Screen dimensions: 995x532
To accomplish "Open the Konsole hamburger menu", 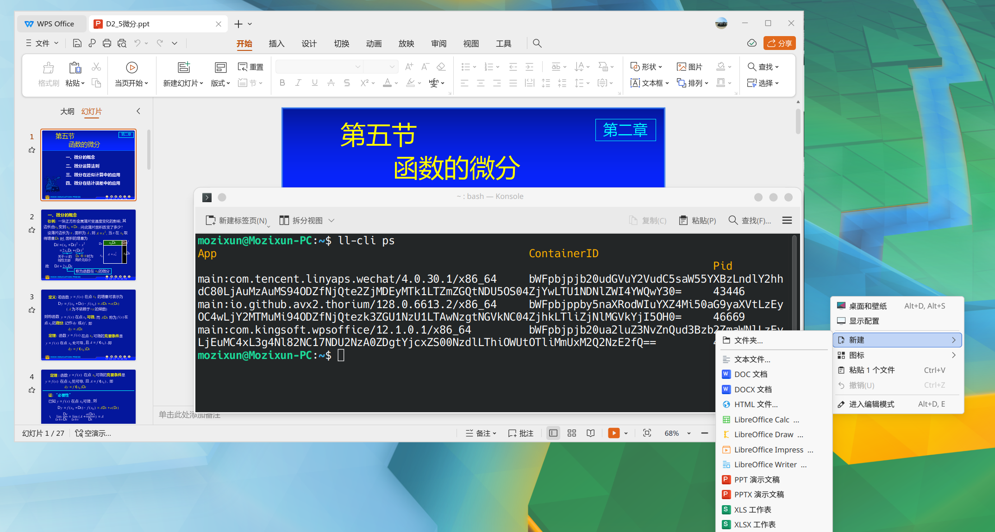I will click(x=787, y=220).
